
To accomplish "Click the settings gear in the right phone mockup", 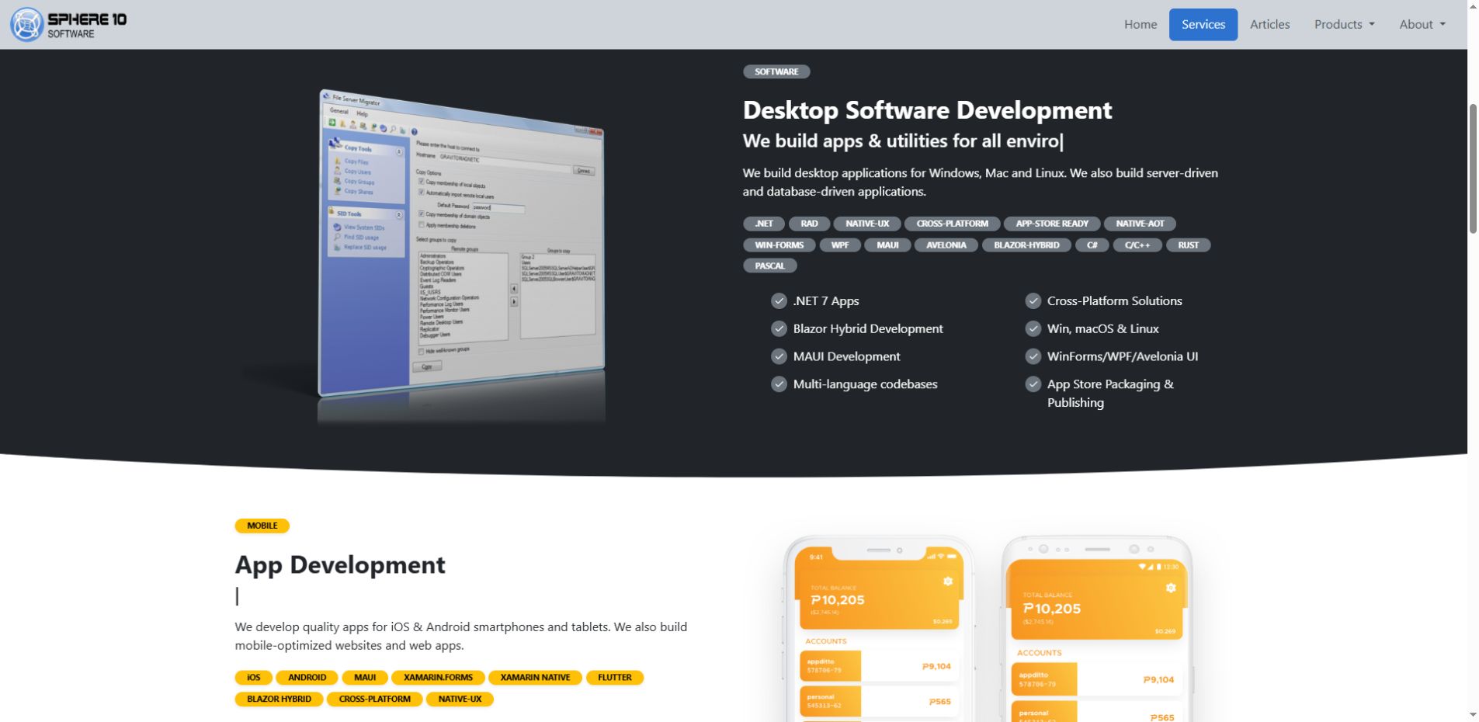I will tap(1171, 588).
